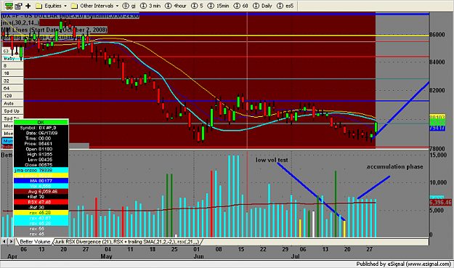Open the Jurik RSX Divergence tab
This screenshot has height=268, width=454.
[127, 242]
